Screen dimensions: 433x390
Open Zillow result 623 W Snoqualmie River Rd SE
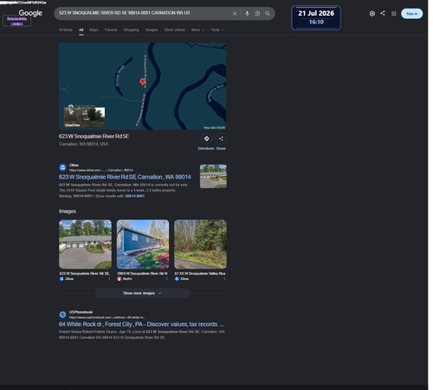[x=125, y=177]
